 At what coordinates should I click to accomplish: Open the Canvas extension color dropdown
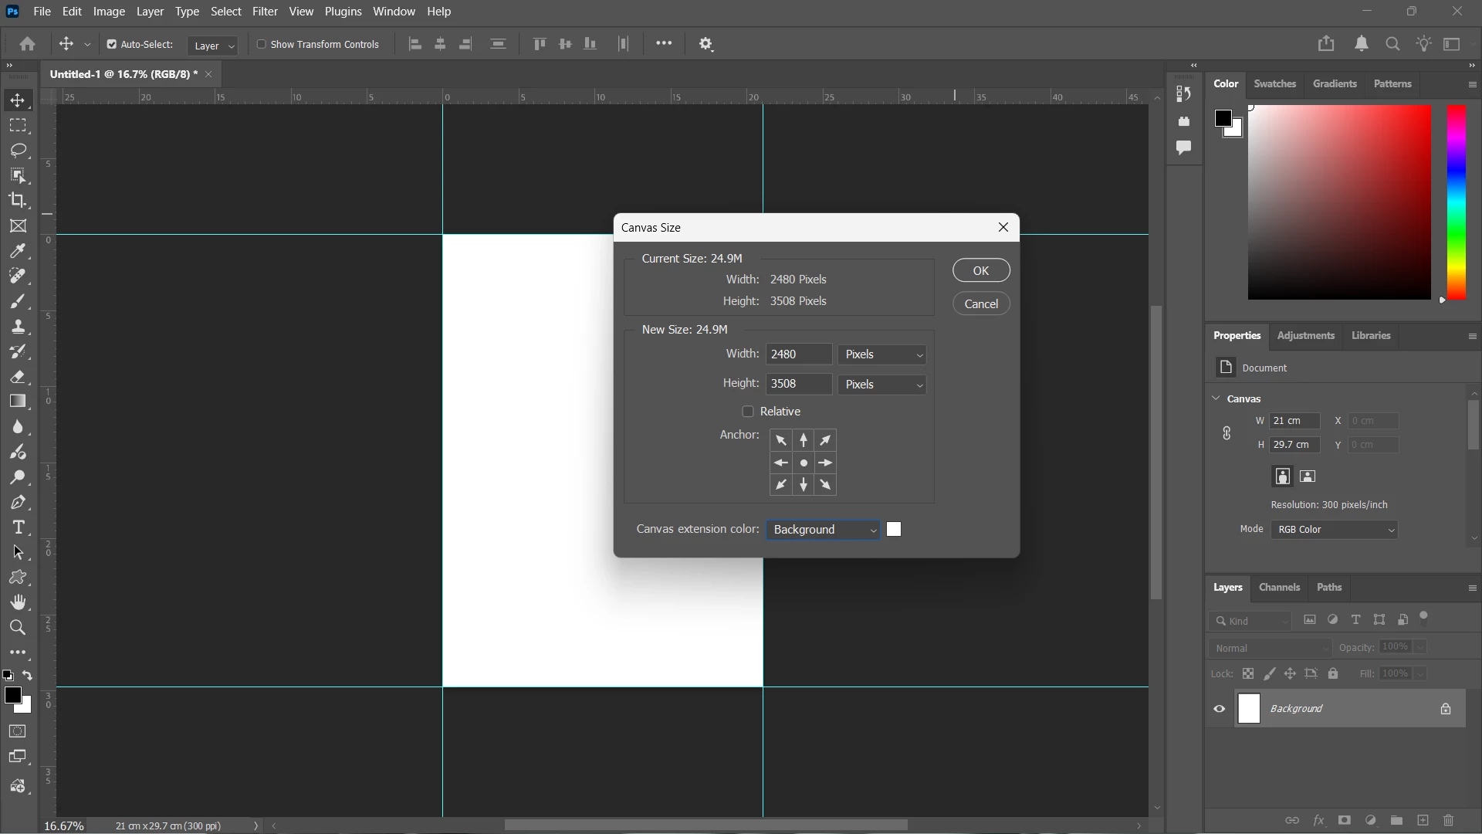click(x=823, y=530)
